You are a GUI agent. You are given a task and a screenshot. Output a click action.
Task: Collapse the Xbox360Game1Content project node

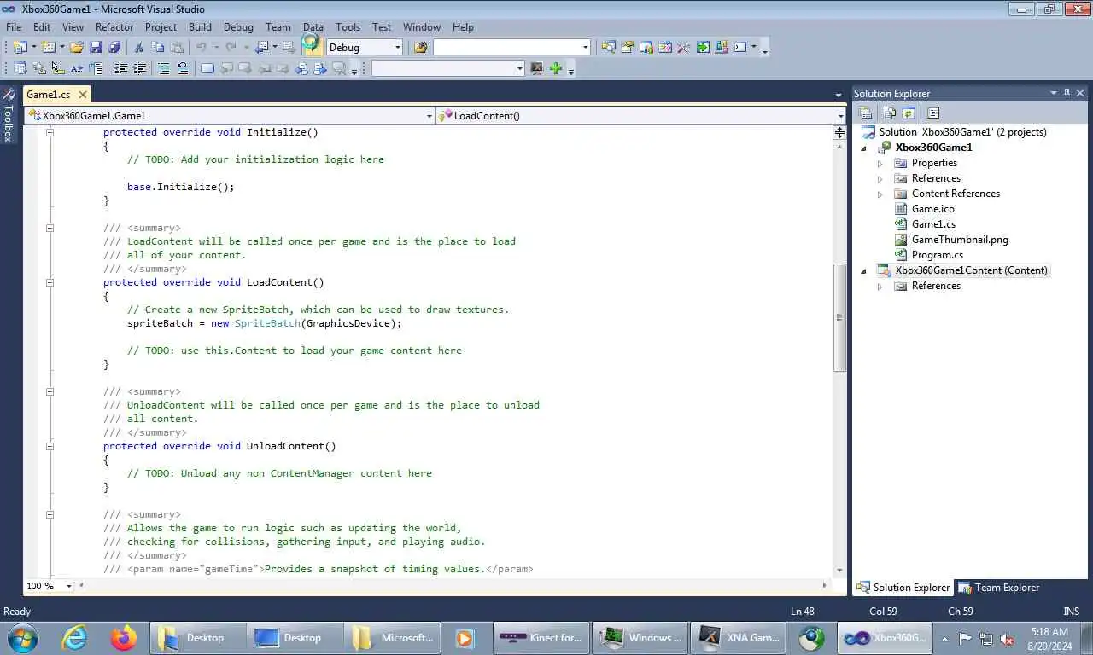point(863,270)
